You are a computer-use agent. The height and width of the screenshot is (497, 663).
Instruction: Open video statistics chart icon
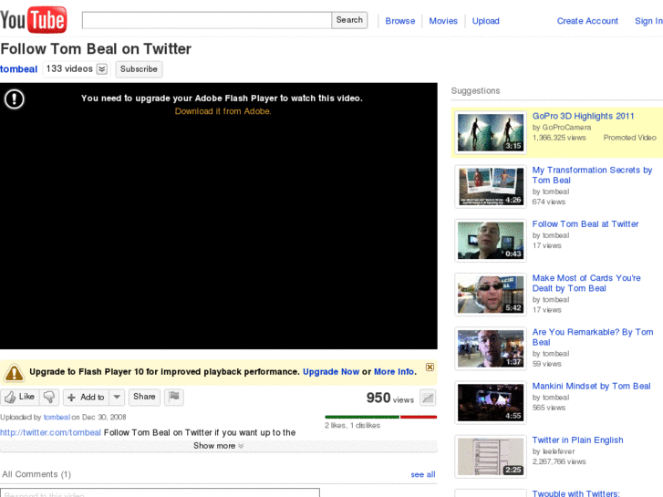coord(428,398)
